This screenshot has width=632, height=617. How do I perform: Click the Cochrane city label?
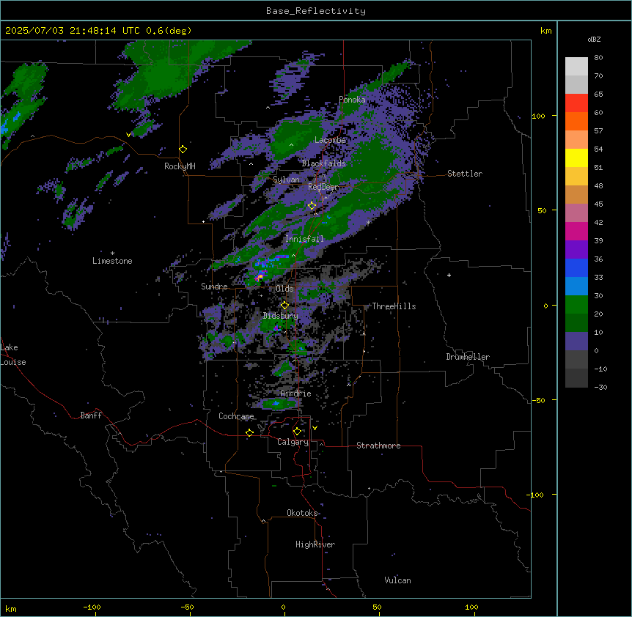point(236,416)
